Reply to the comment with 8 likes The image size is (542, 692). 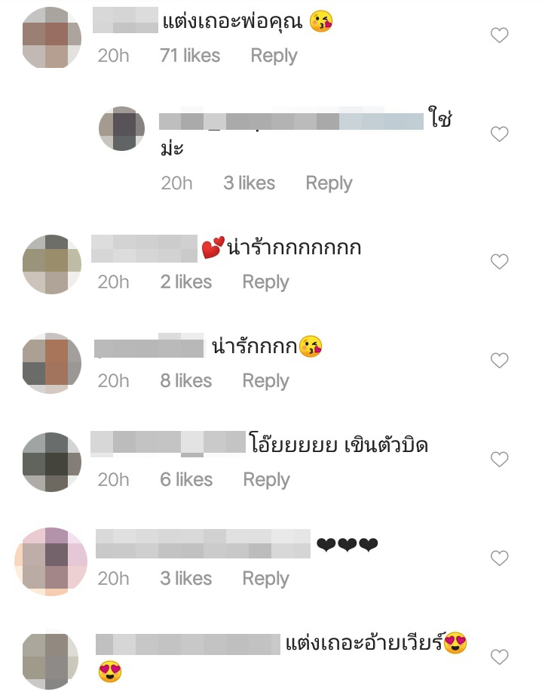265,381
